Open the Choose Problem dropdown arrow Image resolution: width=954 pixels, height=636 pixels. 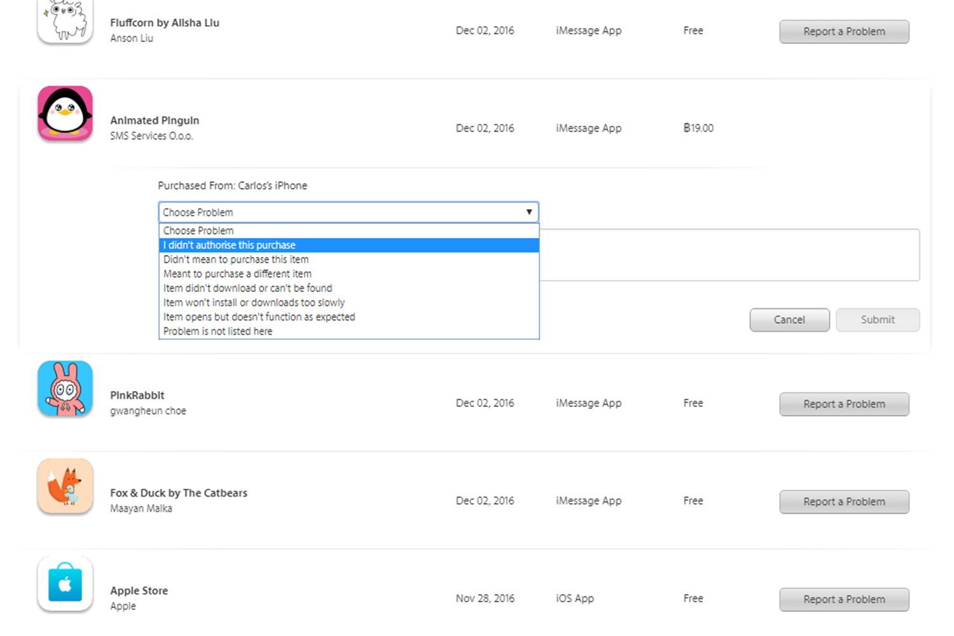pyautogui.click(x=529, y=212)
